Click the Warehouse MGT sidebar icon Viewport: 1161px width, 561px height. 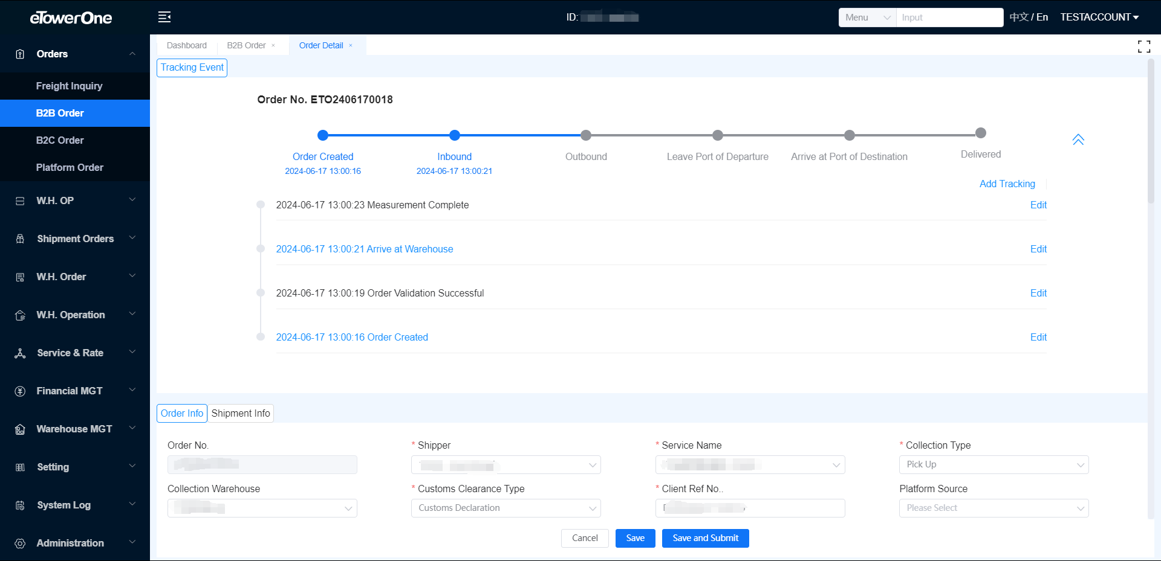(20, 429)
